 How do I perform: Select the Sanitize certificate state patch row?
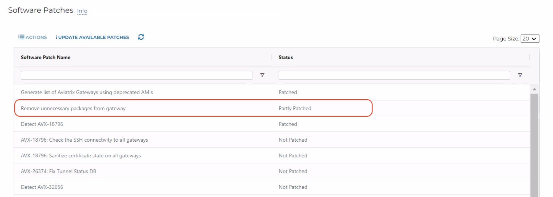(81, 155)
